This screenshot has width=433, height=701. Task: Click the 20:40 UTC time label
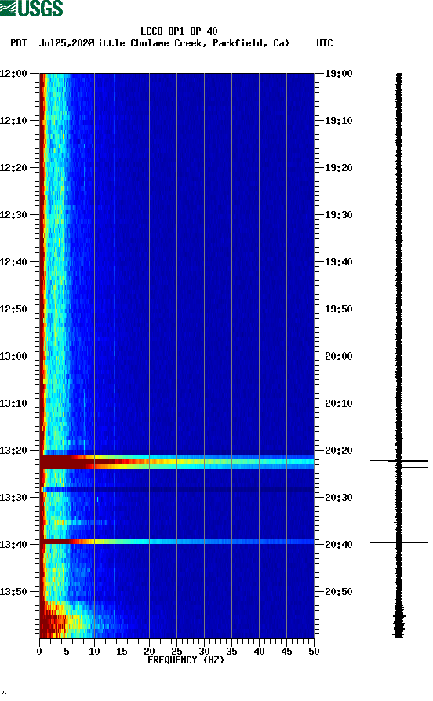pyautogui.click(x=338, y=544)
